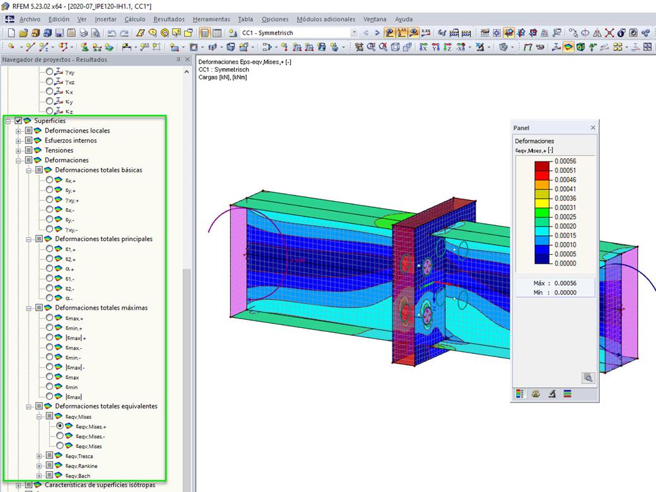Open the Módulos adicionales menu
This screenshot has width=656, height=492.
click(326, 20)
